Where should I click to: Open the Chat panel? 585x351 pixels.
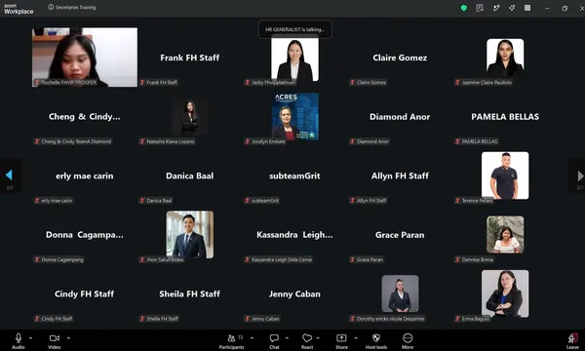coord(274,340)
